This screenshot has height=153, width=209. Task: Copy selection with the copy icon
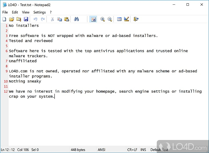pyautogui.click(x=60, y=19)
